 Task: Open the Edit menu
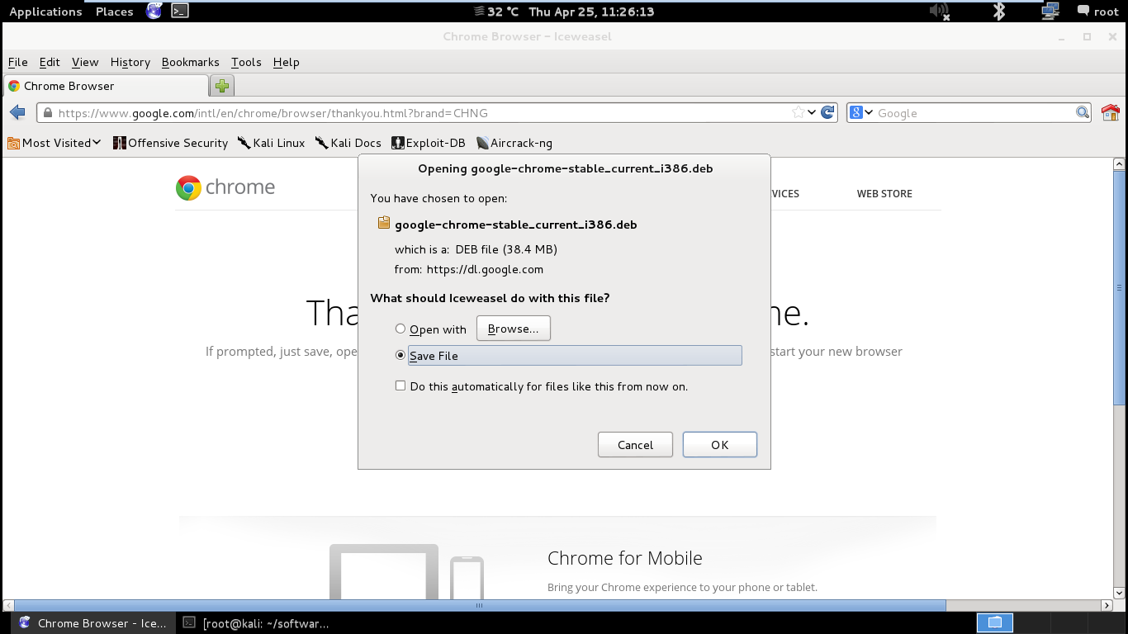[50, 62]
